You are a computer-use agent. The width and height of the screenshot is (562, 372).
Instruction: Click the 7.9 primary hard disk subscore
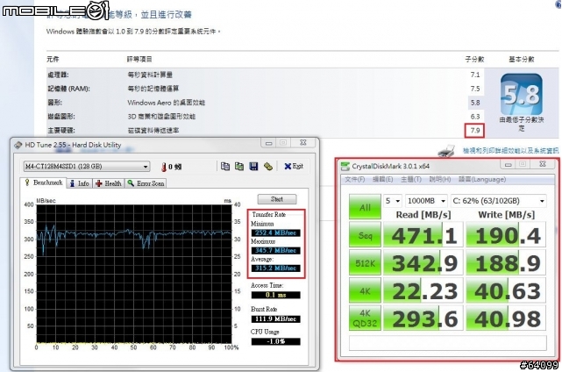(475, 131)
